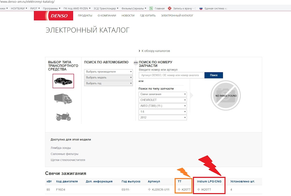Screen dimensions: 291x196
Task: Expand the РИОТ bookmark folder
Action: click(35, 9)
